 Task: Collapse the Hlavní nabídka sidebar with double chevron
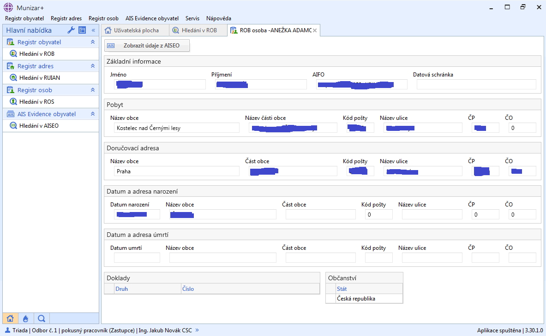93,30
